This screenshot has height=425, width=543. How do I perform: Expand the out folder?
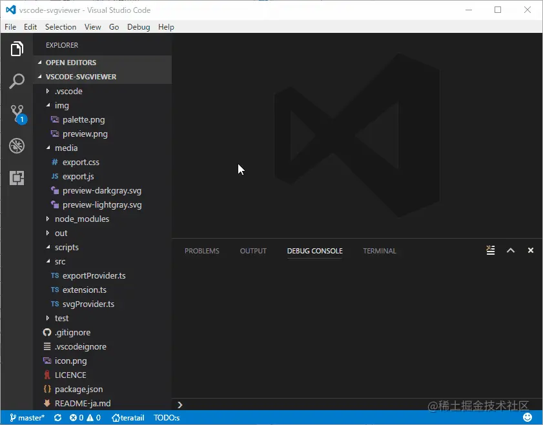coord(103,233)
